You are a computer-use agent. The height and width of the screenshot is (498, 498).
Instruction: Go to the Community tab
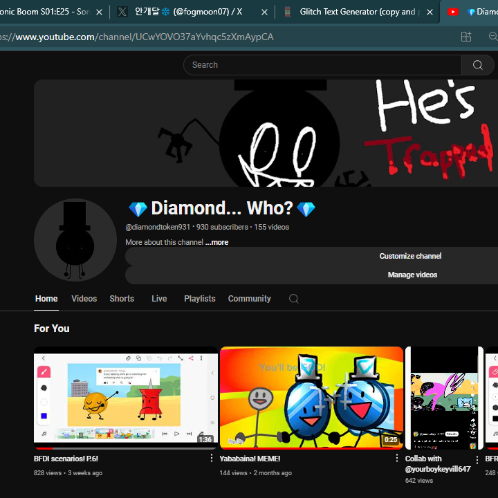click(x=249, y=299)
